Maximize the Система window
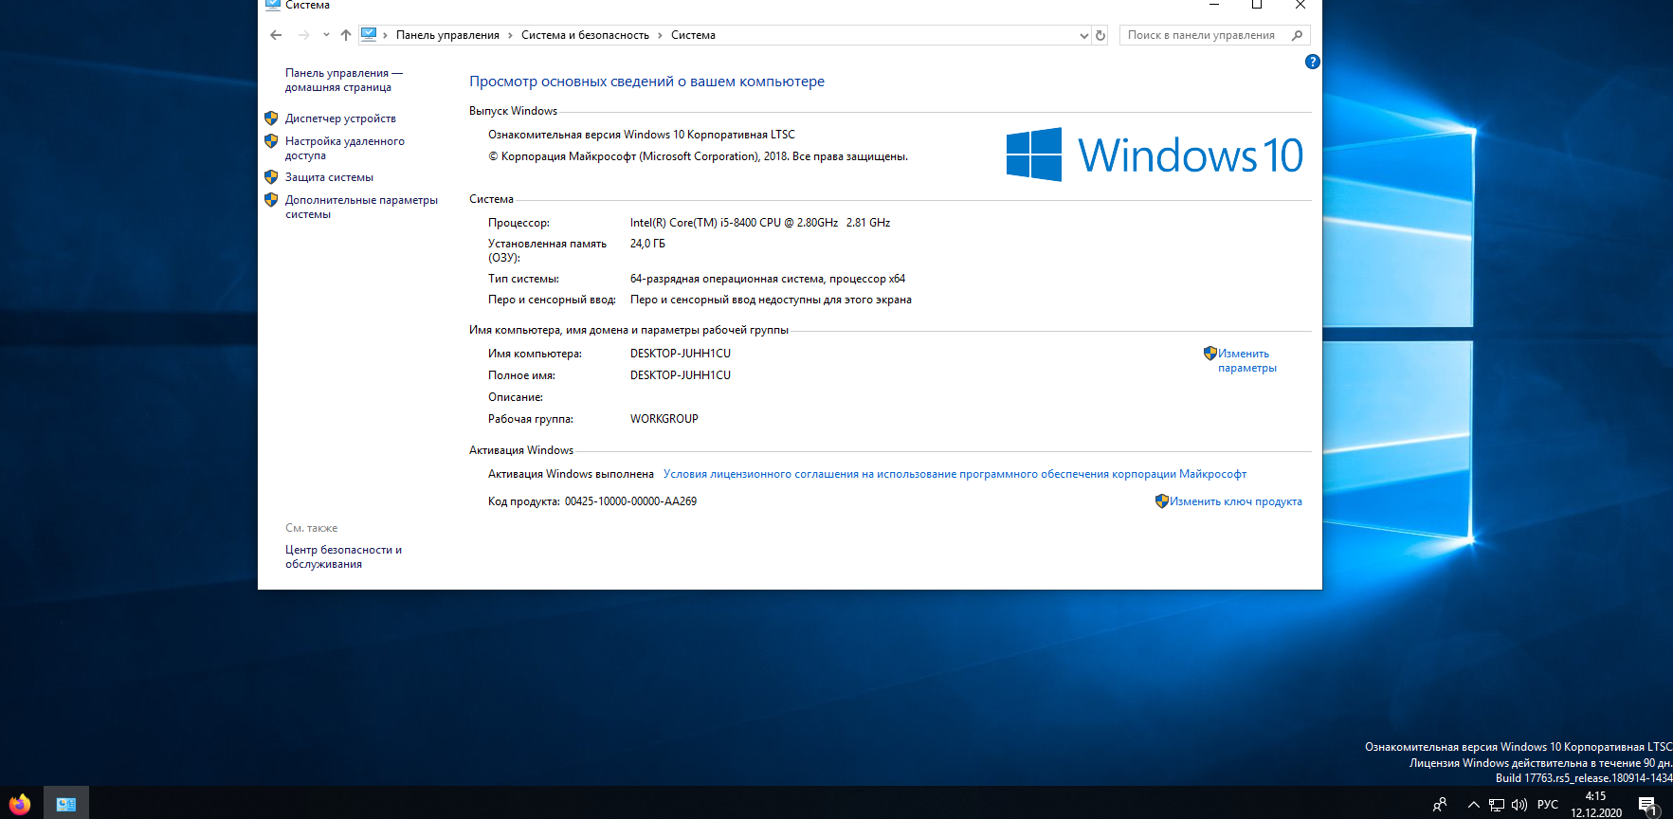This screenshot has width=1673, height=819. [x=1257, y=5]
